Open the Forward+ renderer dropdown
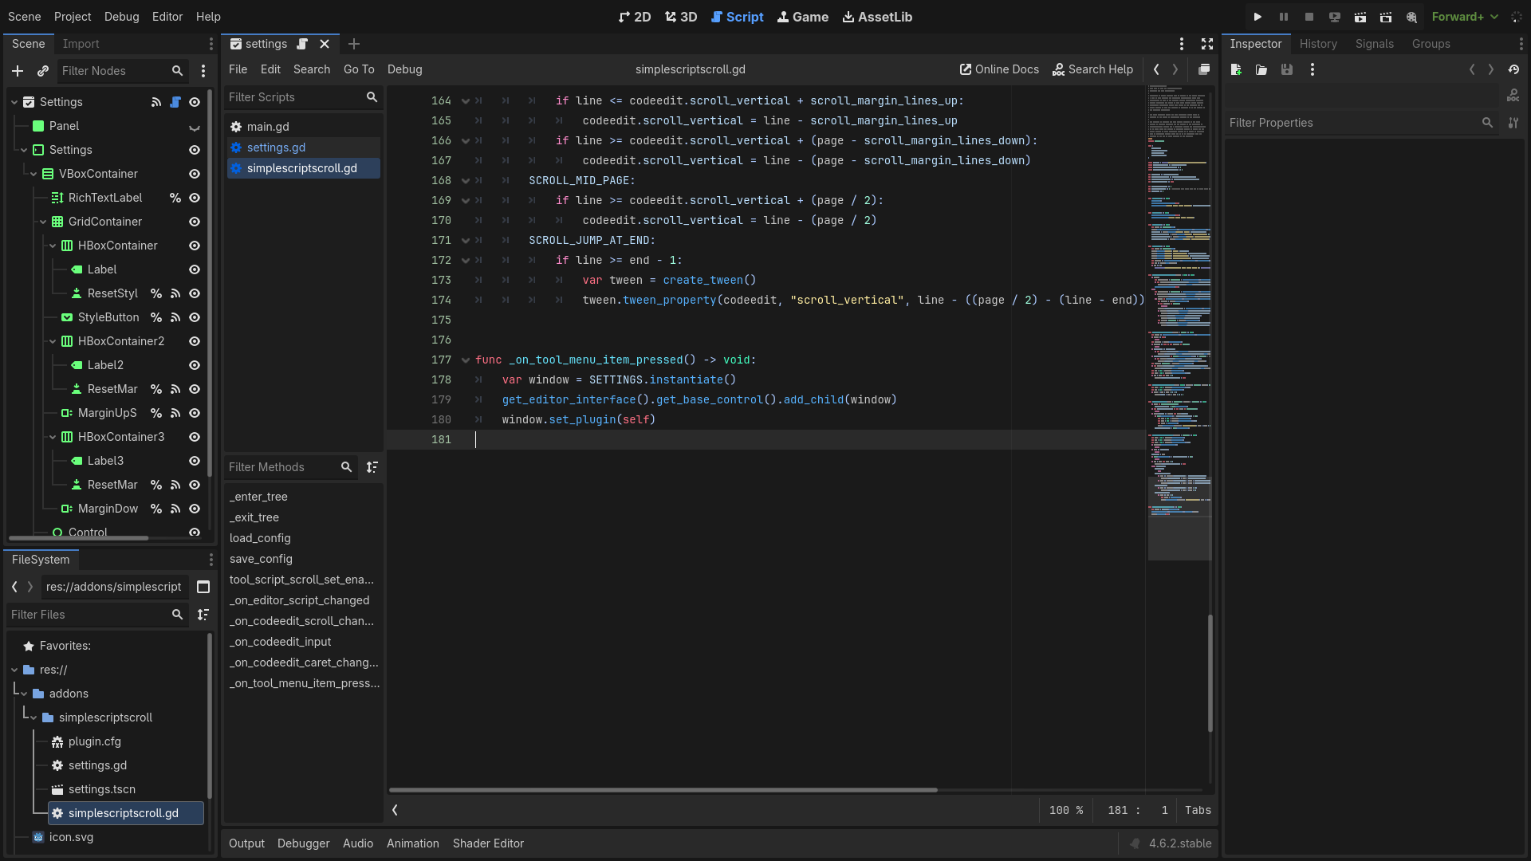 coord(1465,17)
